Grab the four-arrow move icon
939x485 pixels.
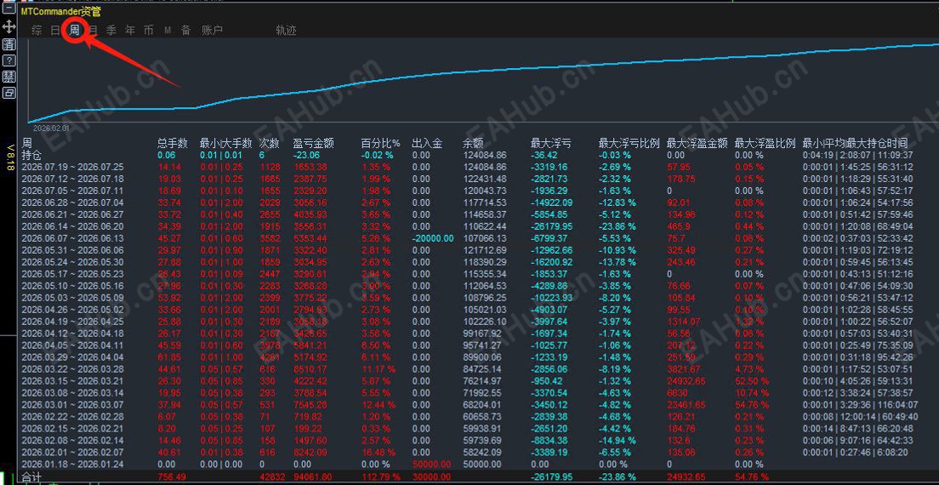[9, 26]
